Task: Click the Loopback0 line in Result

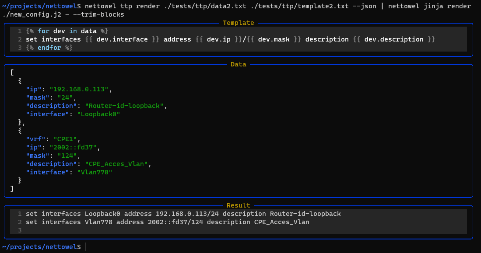Action: [183, 214]
